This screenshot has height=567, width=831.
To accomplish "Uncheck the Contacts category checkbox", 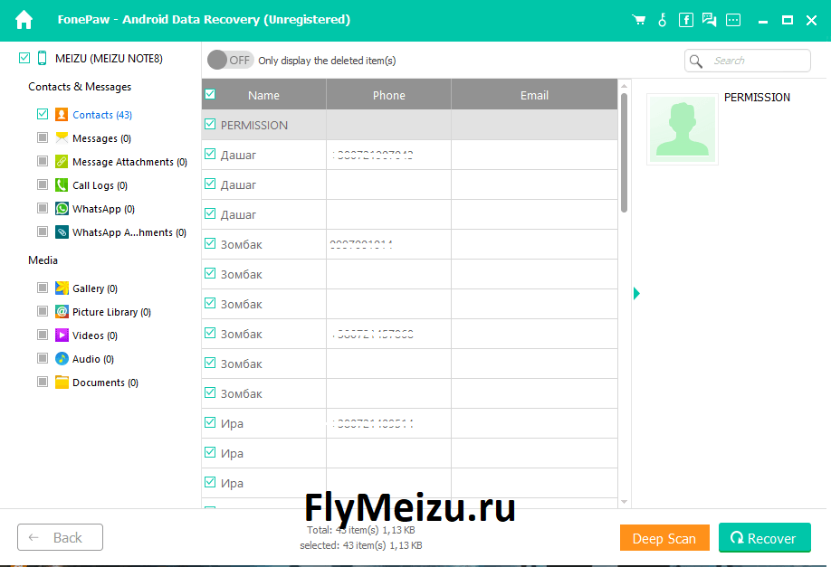I will click(x=43, y=114).
